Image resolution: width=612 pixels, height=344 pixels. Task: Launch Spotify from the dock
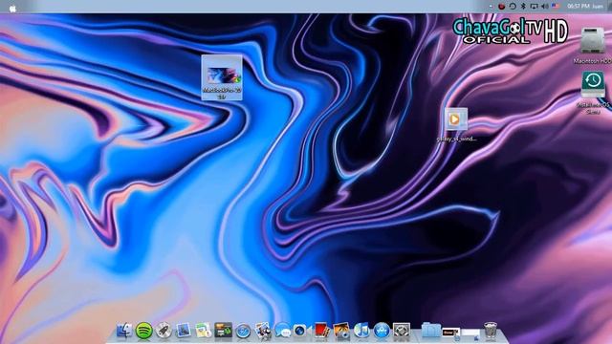pos(143,331)
